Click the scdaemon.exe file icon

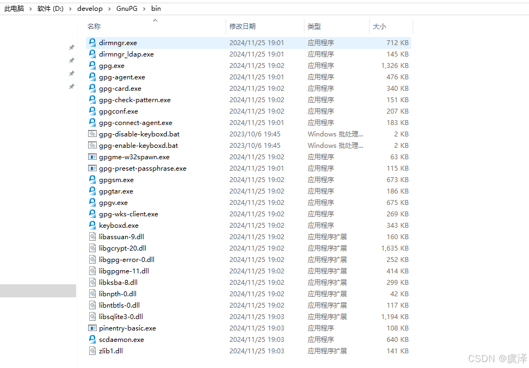click(x=92, y=339)
